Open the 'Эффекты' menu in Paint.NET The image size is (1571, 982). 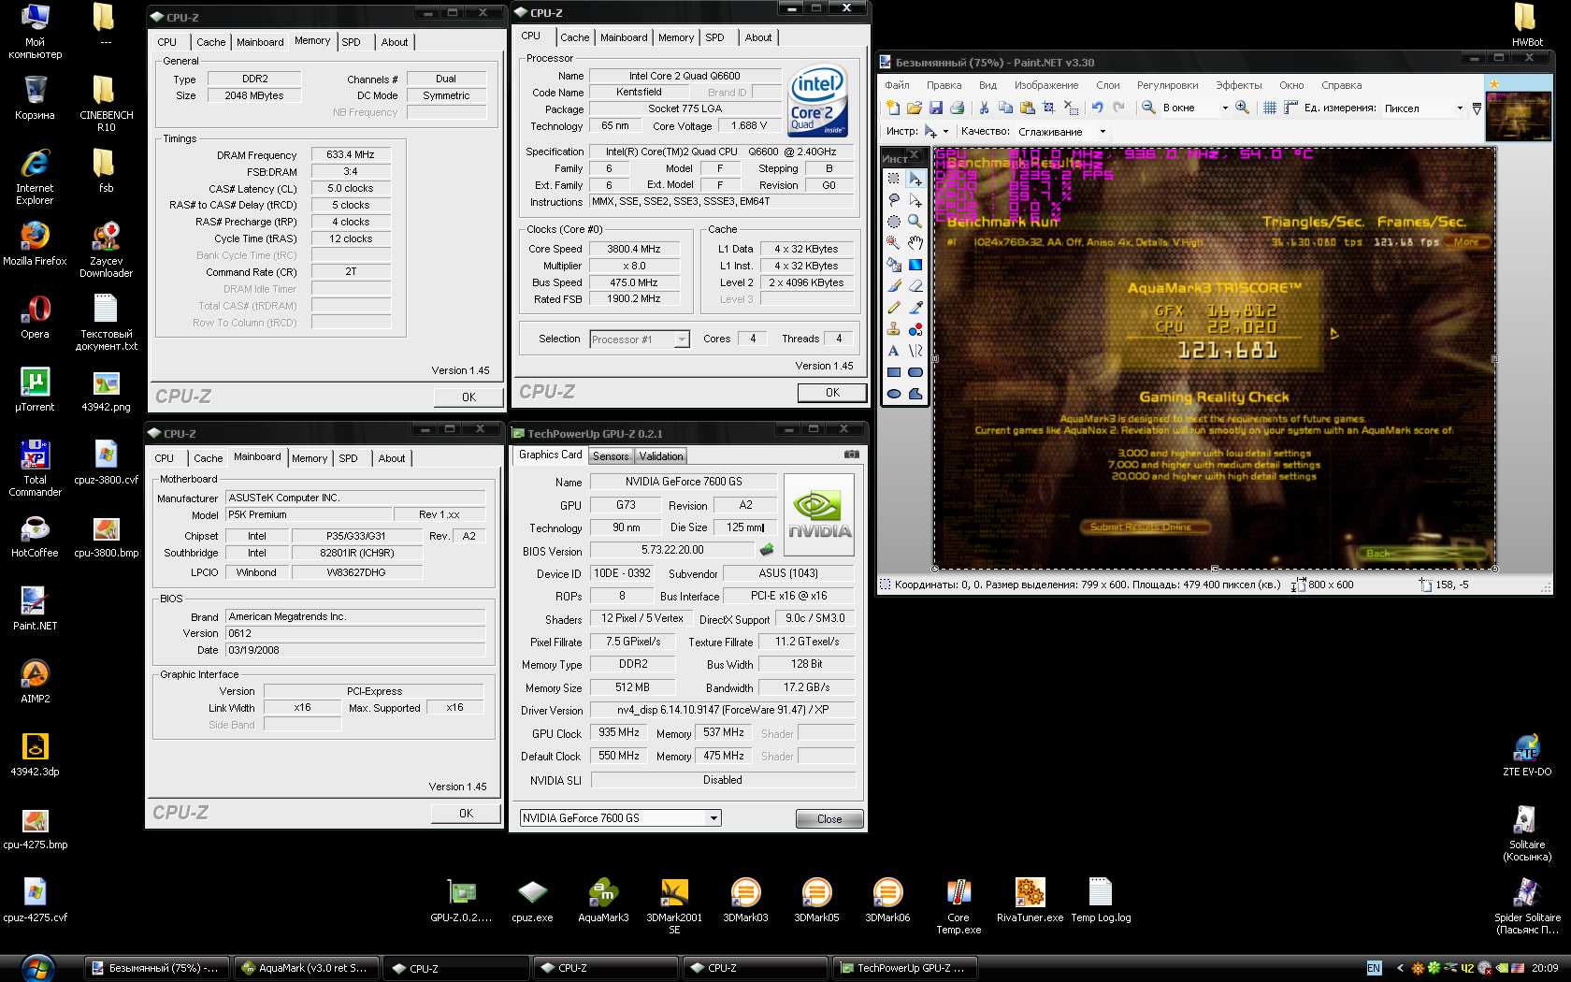tap(1238, 85)
